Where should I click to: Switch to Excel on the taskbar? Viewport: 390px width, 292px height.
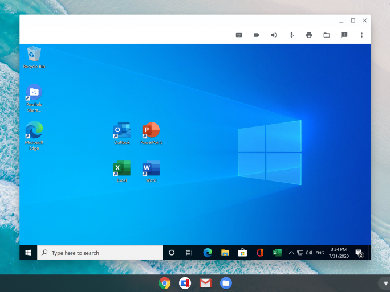(x=277, y=253)
